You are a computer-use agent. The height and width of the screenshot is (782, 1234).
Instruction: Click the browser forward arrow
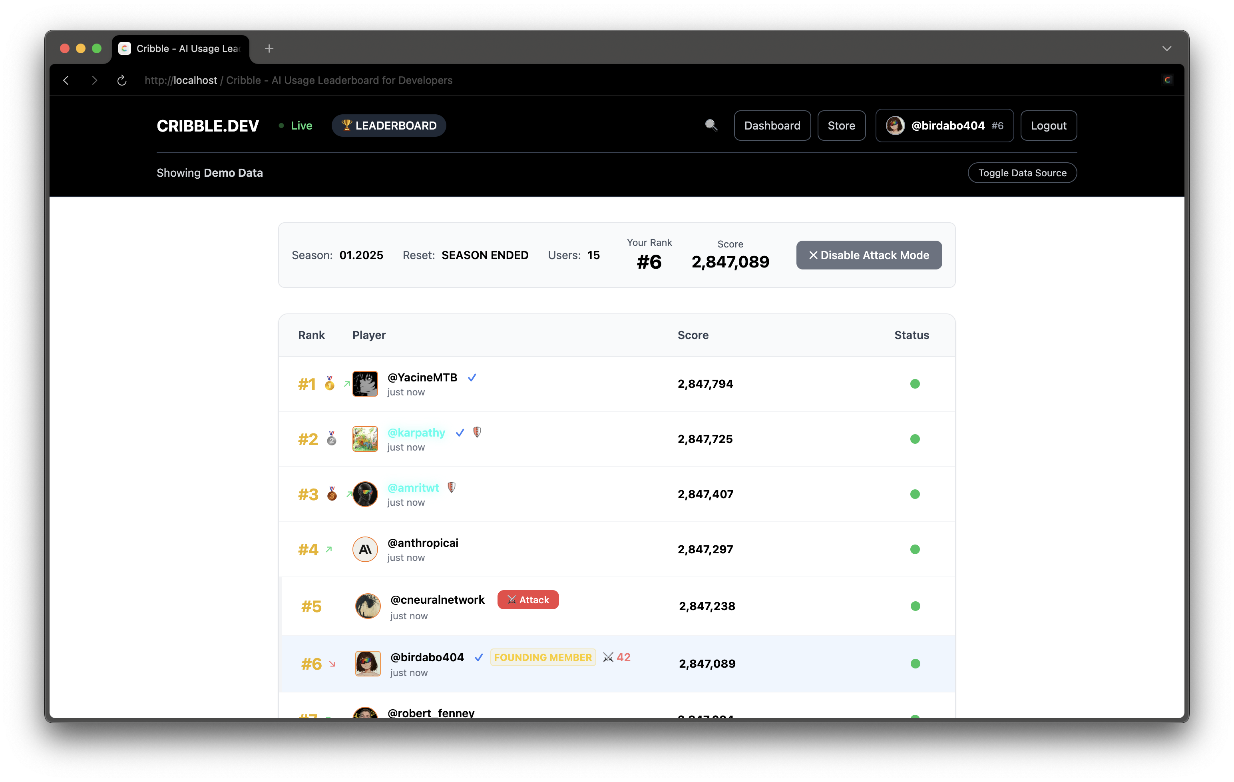94,80
